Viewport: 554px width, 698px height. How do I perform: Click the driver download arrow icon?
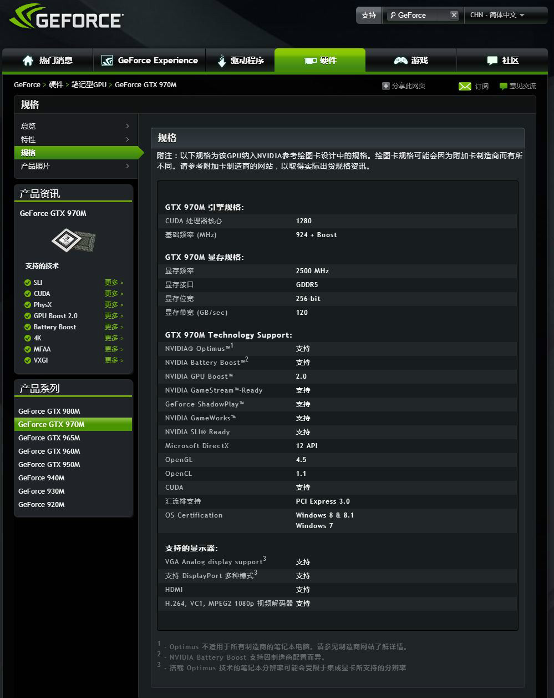[222, 61]
